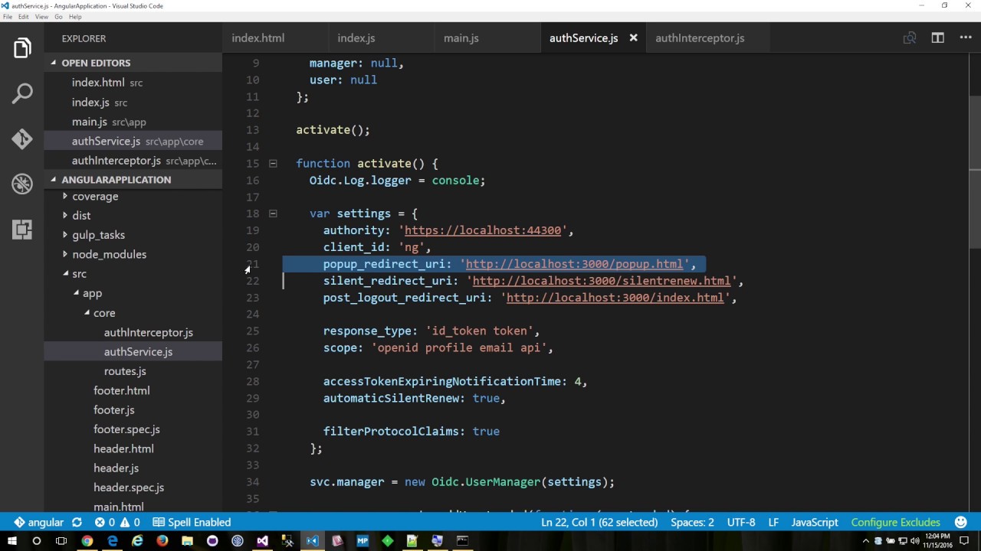The width and height of the screenshot is (981, 551).
Task: Change end of line sequence LF
Action: (773, 522)
